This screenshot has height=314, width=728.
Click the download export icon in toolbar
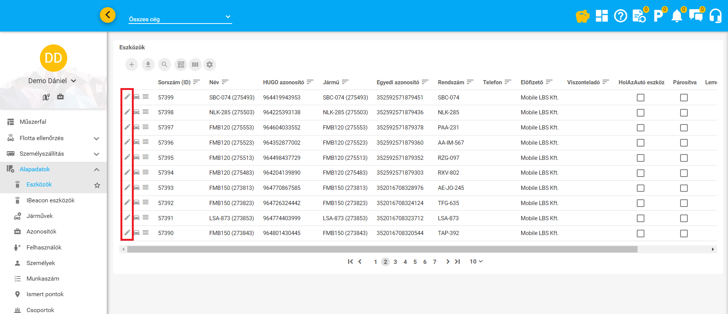[x=148, y=65]
